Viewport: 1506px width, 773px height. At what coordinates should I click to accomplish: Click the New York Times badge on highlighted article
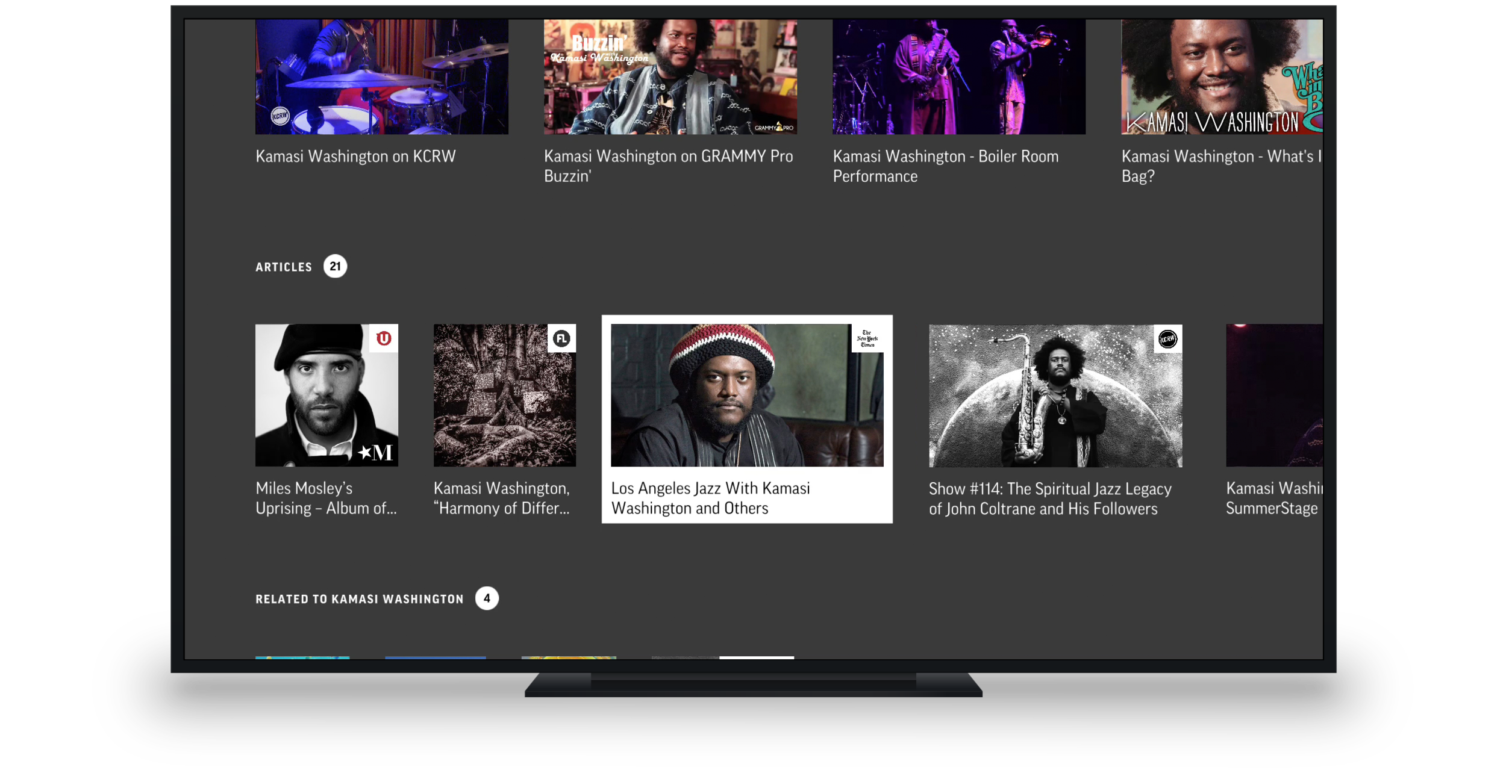tap(867, 338)
